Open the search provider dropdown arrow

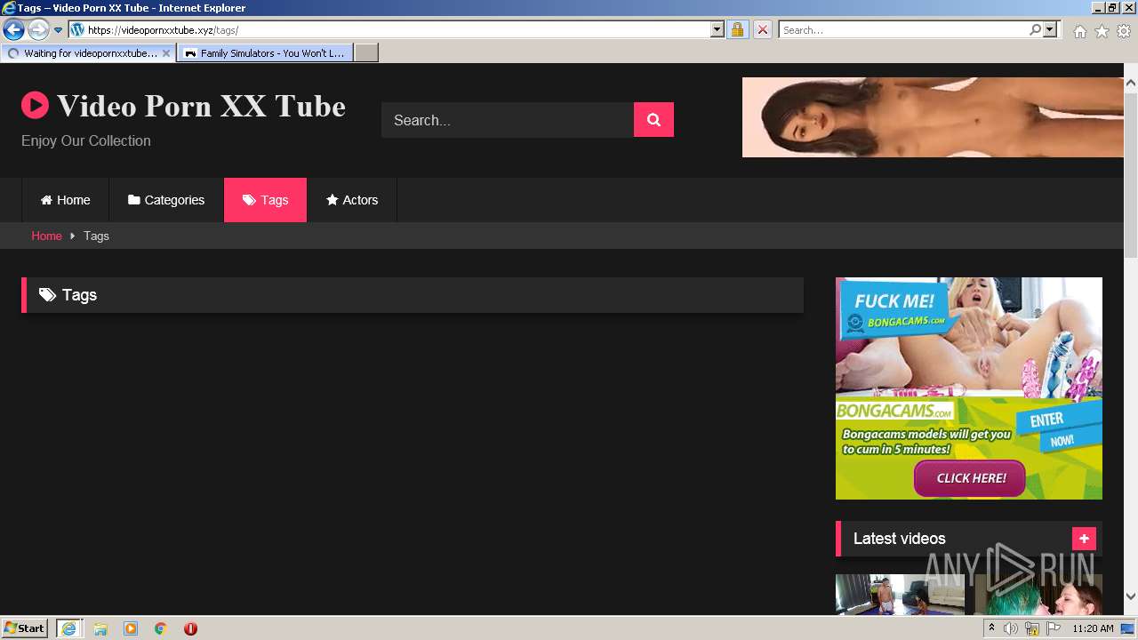(x=1050, y=30)
